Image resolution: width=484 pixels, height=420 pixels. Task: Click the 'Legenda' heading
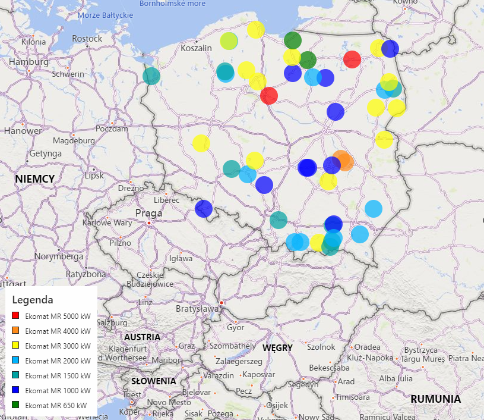coord(33,299)
